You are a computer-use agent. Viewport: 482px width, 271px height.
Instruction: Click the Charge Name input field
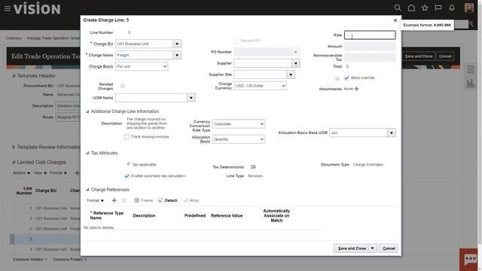click(x=144, y=55)
